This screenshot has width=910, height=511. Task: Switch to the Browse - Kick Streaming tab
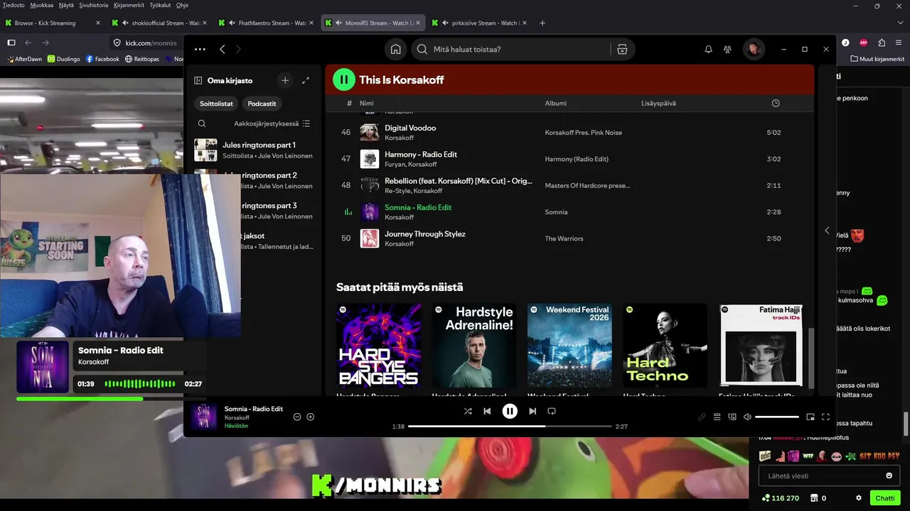(x=53, y=23)
